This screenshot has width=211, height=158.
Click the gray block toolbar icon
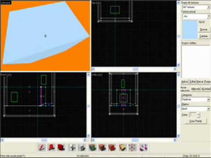pos(82,147)
